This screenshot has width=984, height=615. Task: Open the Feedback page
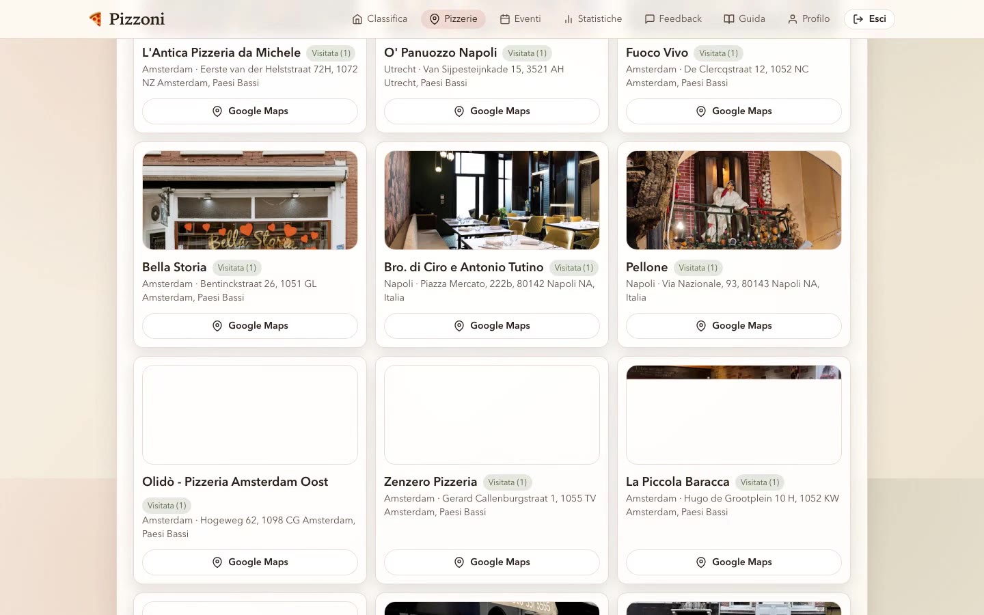673,19
